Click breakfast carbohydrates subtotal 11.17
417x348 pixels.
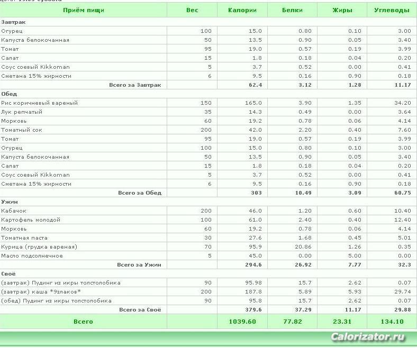403,85
